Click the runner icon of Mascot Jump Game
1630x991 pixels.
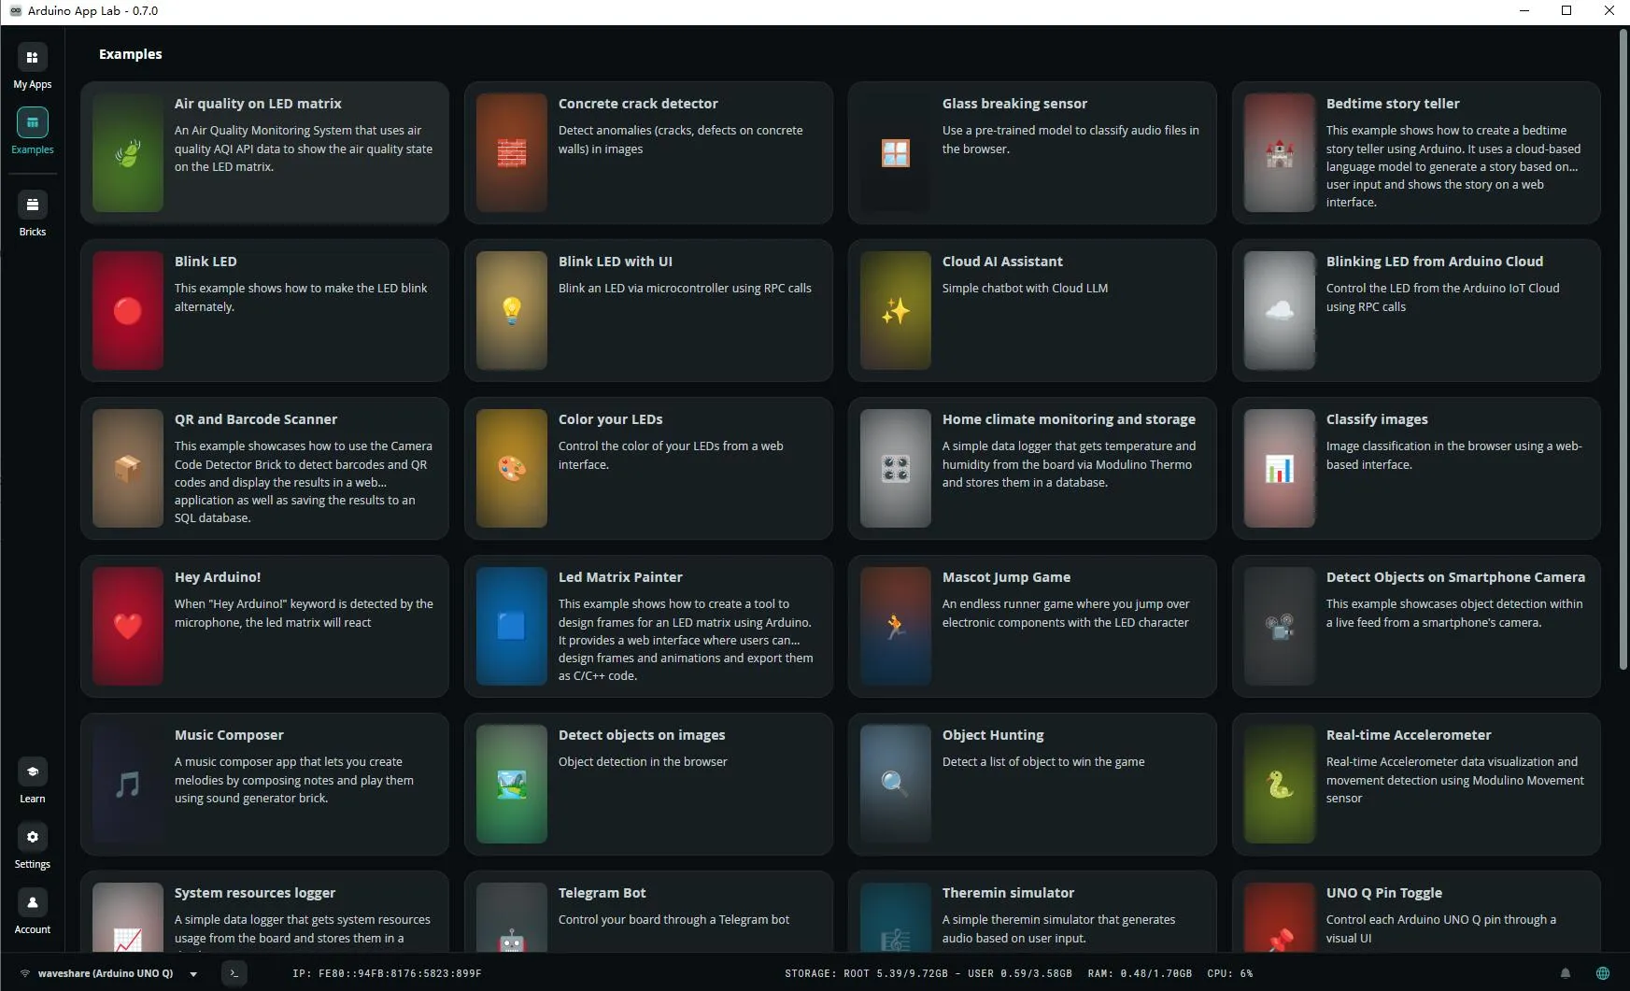(896, 627)
